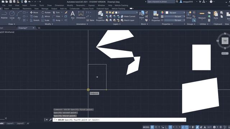
Task: Paste from clipboard
Action: point(216,15)
